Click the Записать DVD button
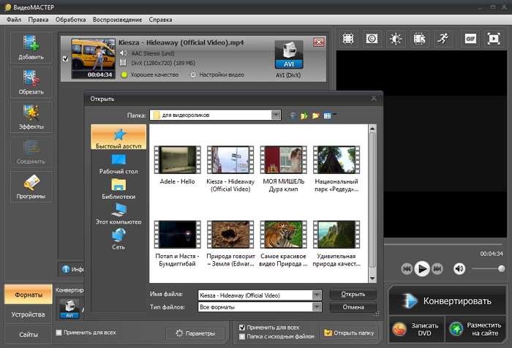 (415, 330)
